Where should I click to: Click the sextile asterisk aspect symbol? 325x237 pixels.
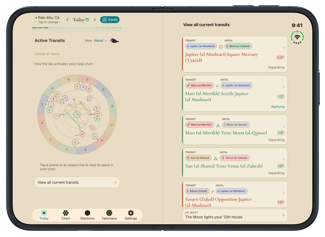point(217,86)
